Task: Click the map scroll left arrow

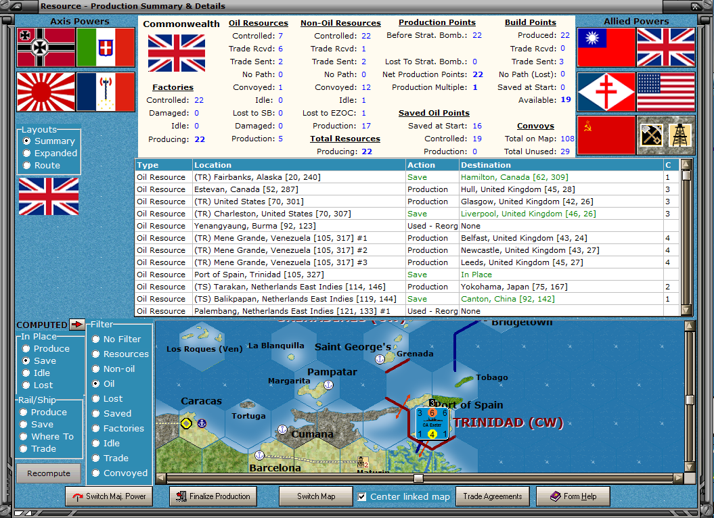Action: click(x=161, y=478)
